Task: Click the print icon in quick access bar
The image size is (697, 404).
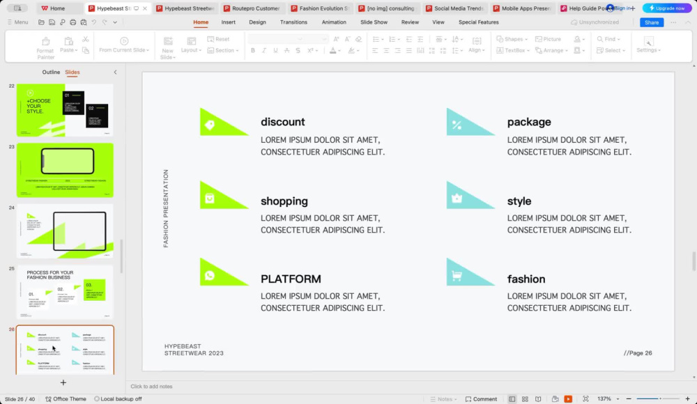Action: click(x=73, y=22)
